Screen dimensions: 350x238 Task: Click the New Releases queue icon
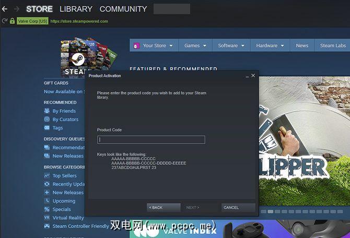pos(47,156)
